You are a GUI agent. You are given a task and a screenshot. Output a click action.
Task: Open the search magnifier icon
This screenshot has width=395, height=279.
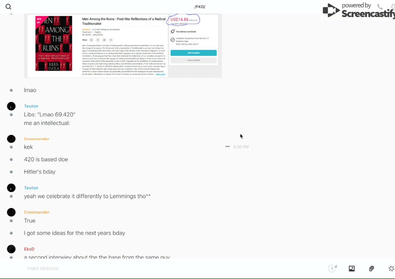pos(8,7)
